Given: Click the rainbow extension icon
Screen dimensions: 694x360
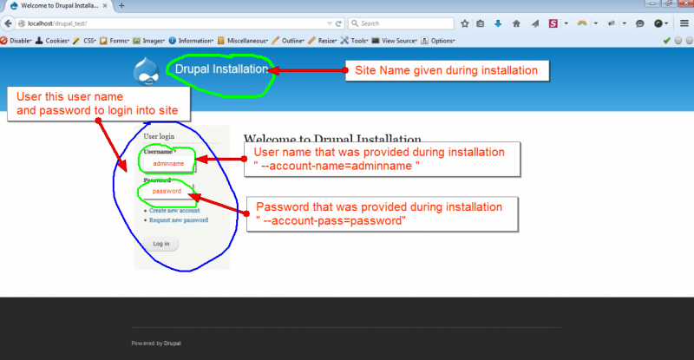Looking at the screenshot, I should 582,23.
